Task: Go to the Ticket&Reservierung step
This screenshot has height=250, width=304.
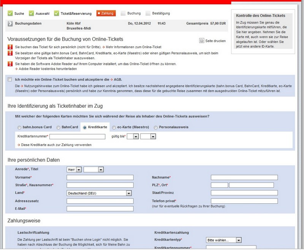Action: (76, 14)
